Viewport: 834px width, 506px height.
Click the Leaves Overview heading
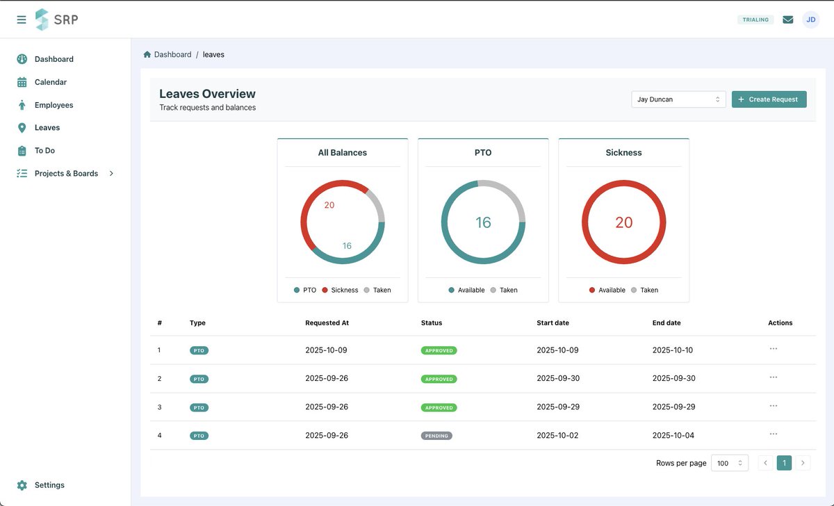207,94
